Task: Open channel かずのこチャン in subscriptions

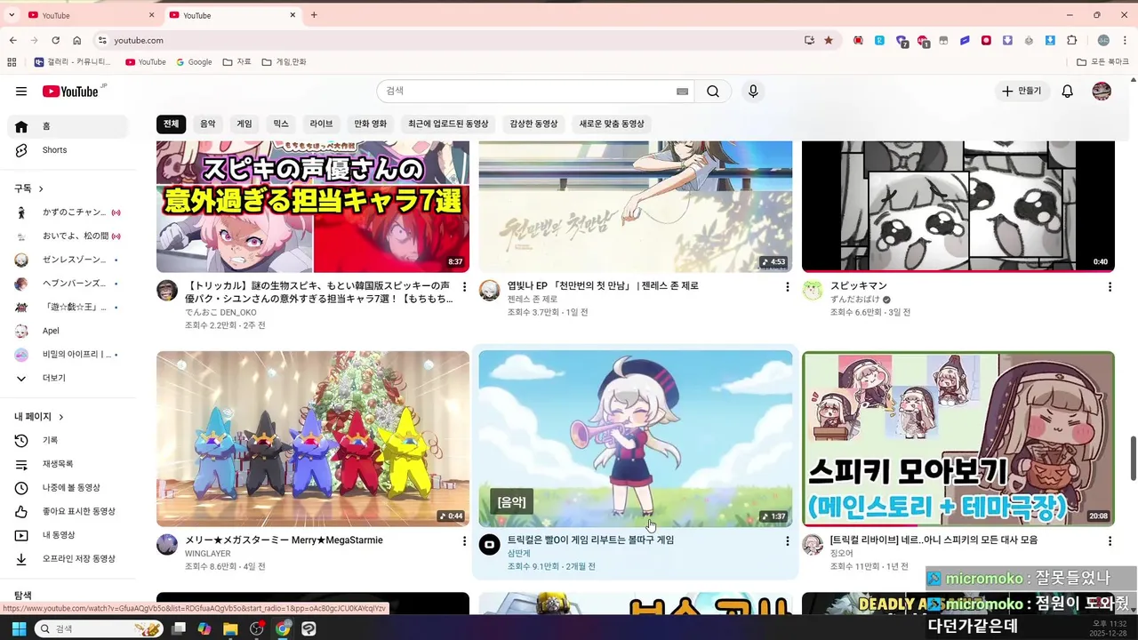Action: tap(68, 212)
